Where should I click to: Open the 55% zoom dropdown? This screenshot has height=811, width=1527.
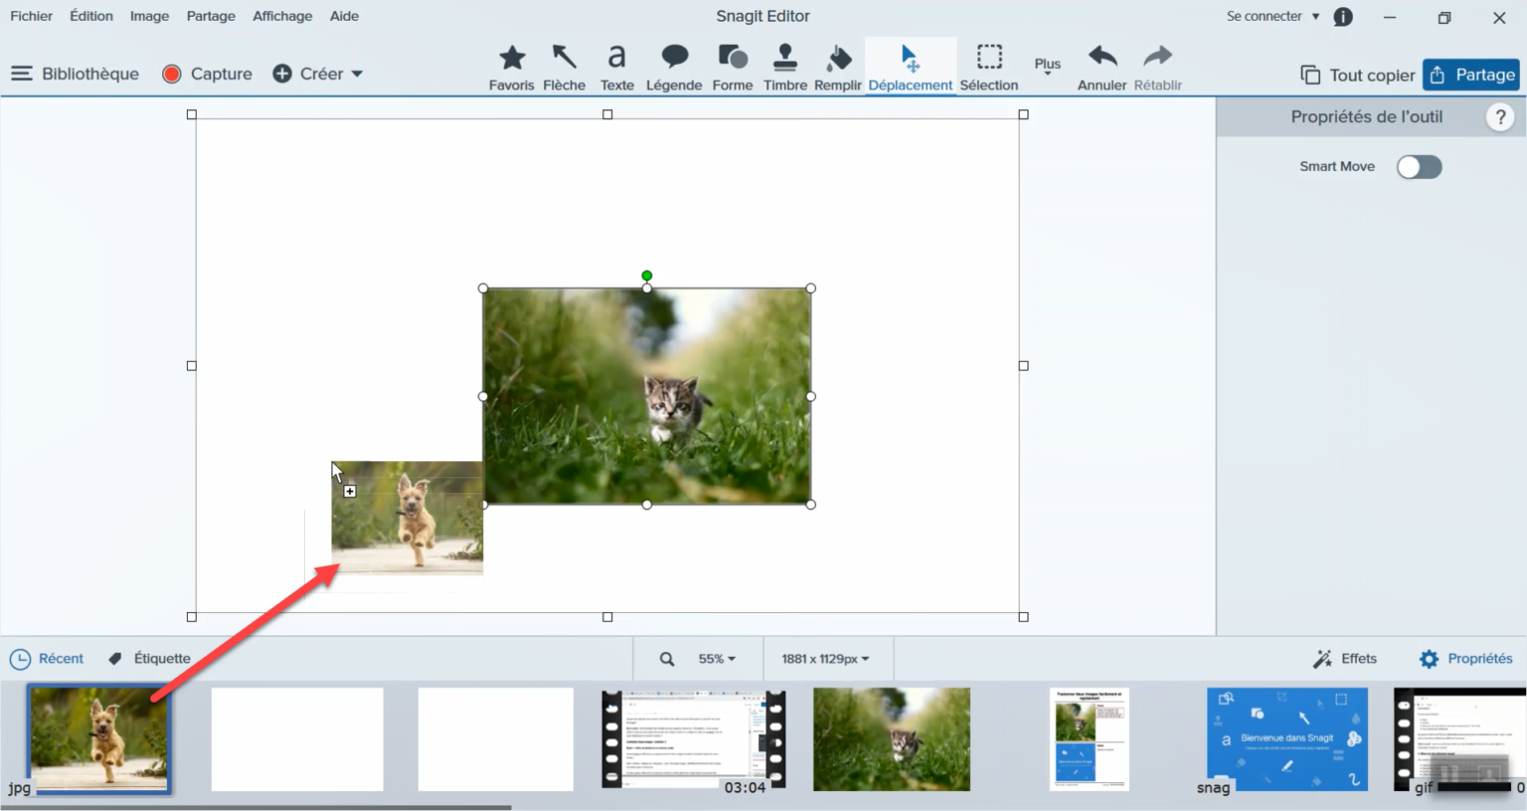click(717, 659)
